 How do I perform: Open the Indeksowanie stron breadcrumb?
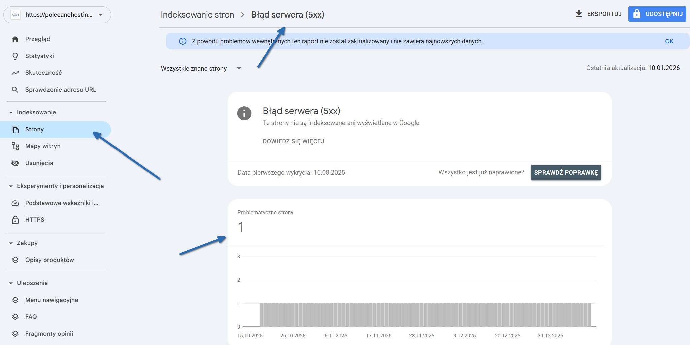point(197,14)
